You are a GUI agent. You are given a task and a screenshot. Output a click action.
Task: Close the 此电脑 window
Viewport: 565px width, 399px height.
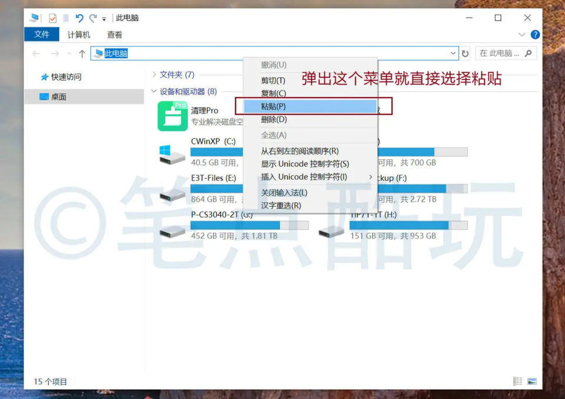tap(527, 18)
